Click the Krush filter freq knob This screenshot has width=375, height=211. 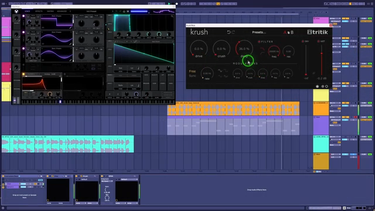click(x=274, y=51)
